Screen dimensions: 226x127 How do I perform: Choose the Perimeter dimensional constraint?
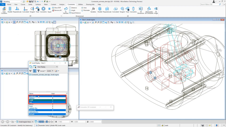[85, 10]
